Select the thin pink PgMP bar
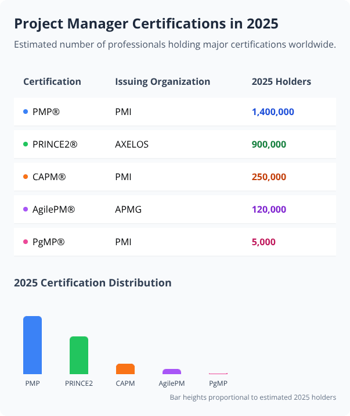Viewport: 350px width, 416px height. 218,374
